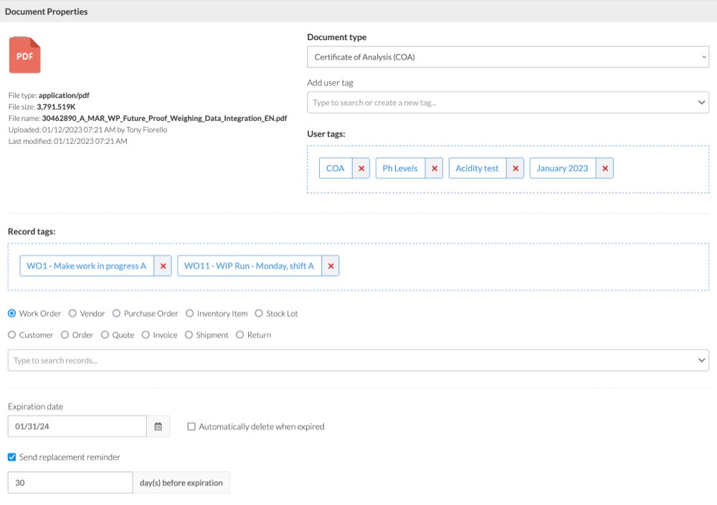This screenshot has width=717, height=505.
Task: Expand the search records dropdown
Action: click(x=702, y=360)
